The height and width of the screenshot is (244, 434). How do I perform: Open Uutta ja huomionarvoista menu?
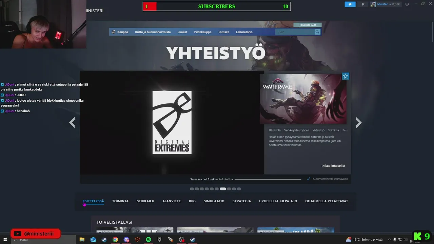coord(153,32)
